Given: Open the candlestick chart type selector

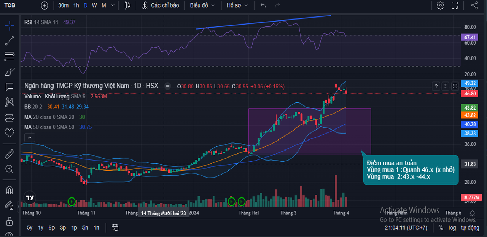Looking at the screenshot, I should coord(127,5).
